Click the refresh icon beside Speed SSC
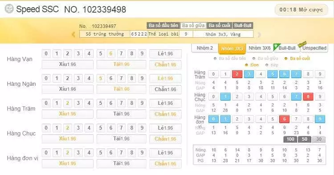334x175 pixels. 9,9
